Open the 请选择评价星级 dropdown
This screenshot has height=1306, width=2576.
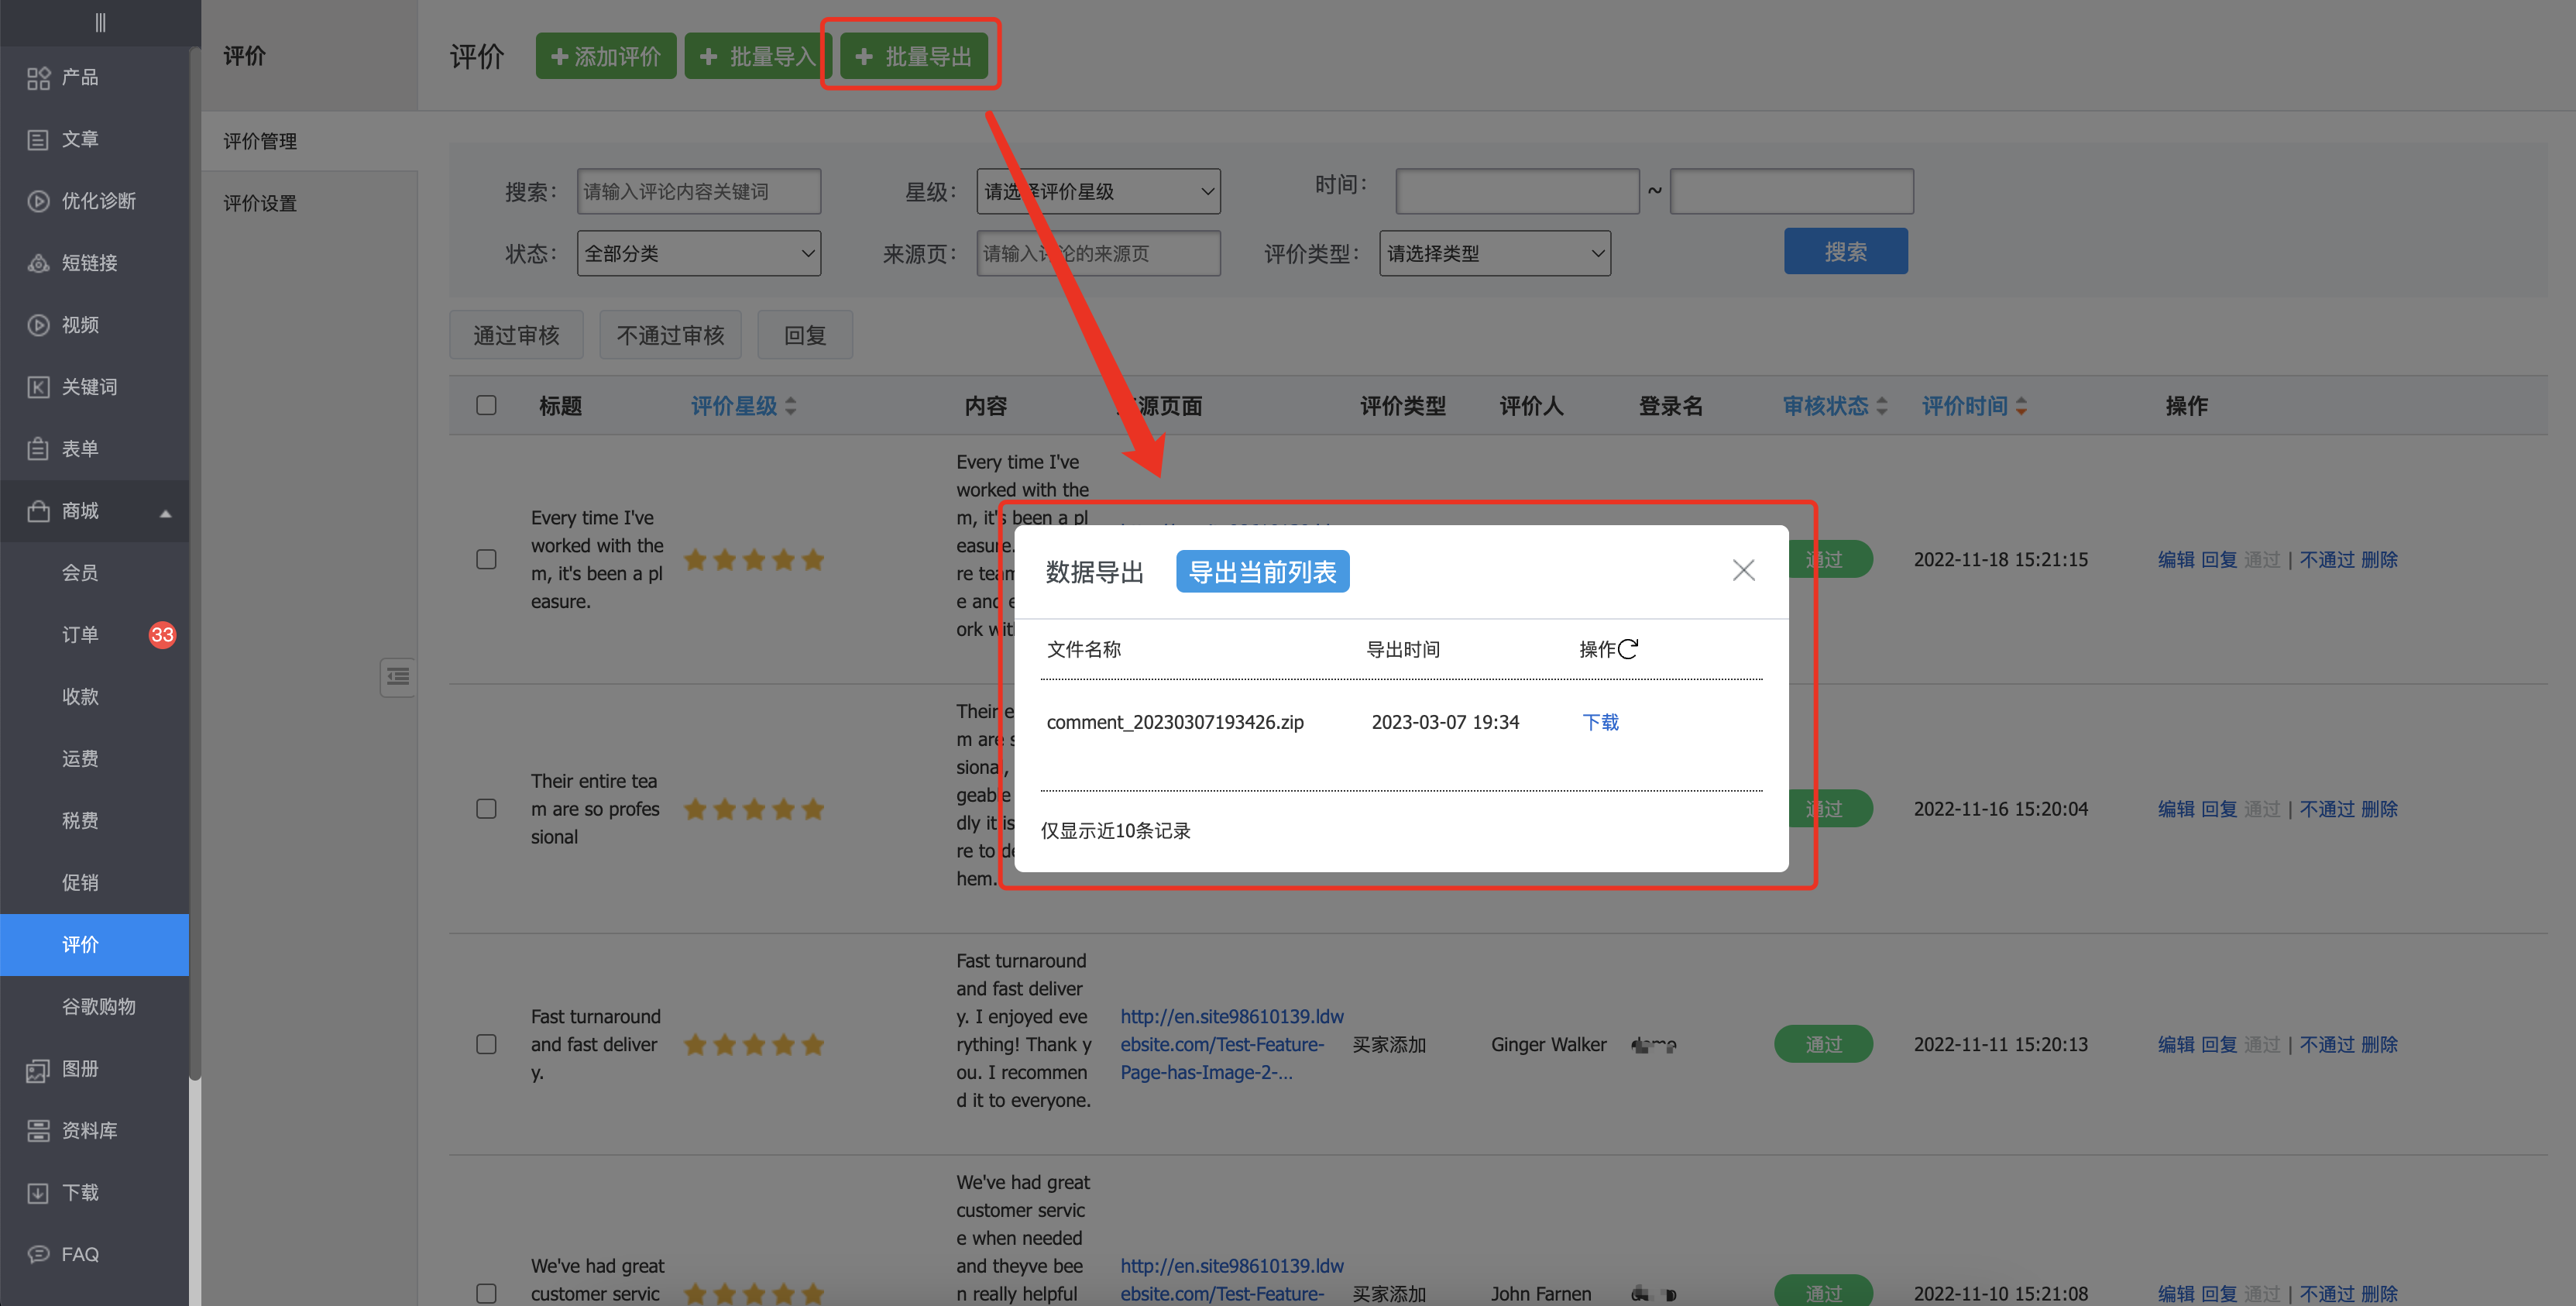click(x=1097, y=190)
